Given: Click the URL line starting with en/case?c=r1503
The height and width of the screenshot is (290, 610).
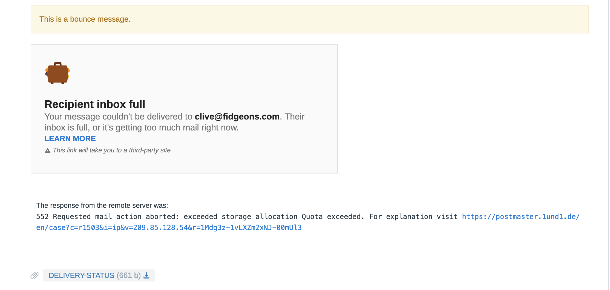Looking at the screenshot, I should pos(169,228).
